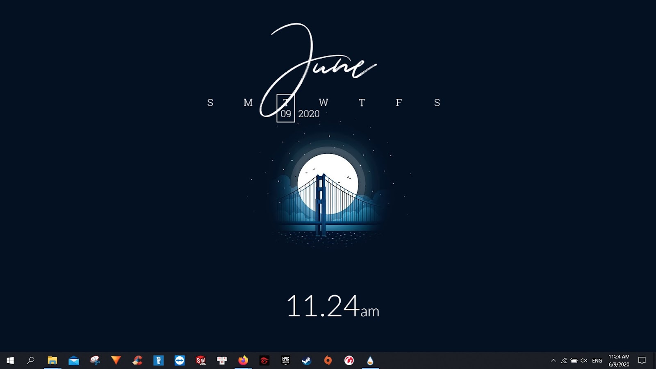
Task: Unmute the volume speaker icon
Action: (584, 360)
